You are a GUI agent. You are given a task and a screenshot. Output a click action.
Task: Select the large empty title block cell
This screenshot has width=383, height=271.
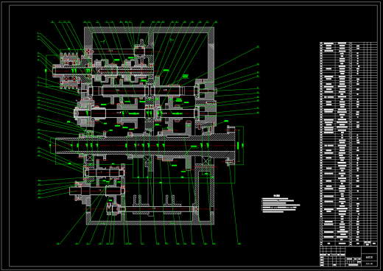click(354, 251)
